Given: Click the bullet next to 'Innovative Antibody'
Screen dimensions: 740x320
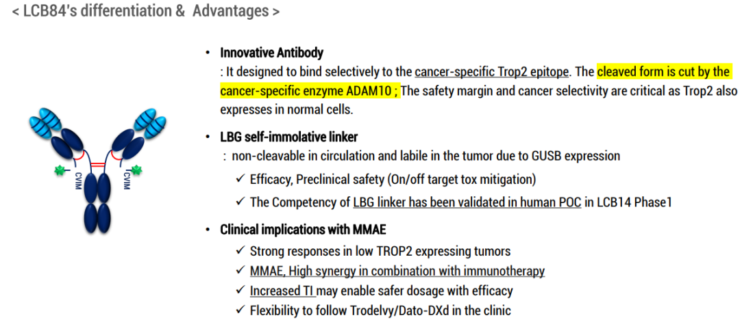Looking at the screenshot, I should 208,53.
